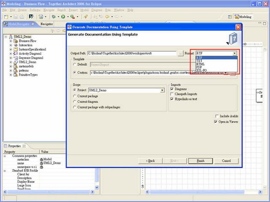Screen dimensions: 270x202
Task: Click the New wizard icon in the toolbar
Action: click(x=6, y=17)
